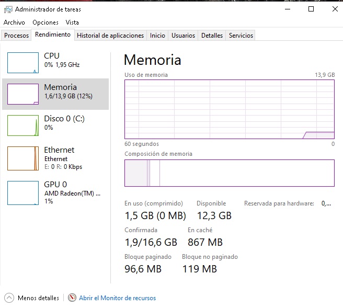Select CPU 0% 1,95 GHz entry

point(55,63)
